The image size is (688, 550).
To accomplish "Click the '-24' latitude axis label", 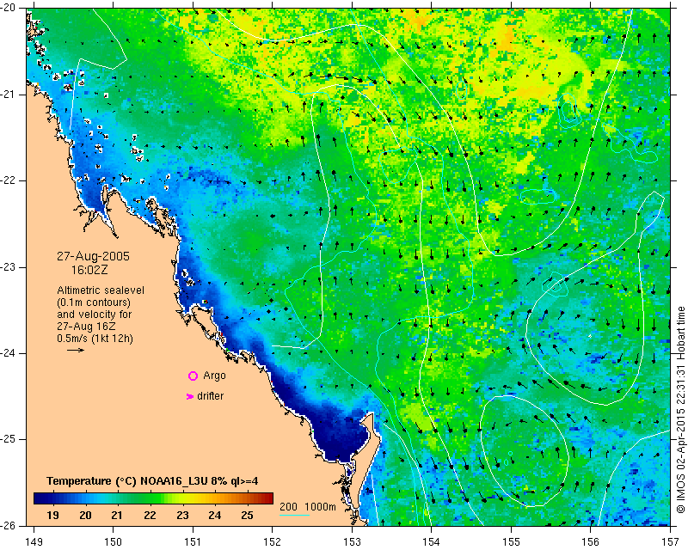I will (9, 353).
